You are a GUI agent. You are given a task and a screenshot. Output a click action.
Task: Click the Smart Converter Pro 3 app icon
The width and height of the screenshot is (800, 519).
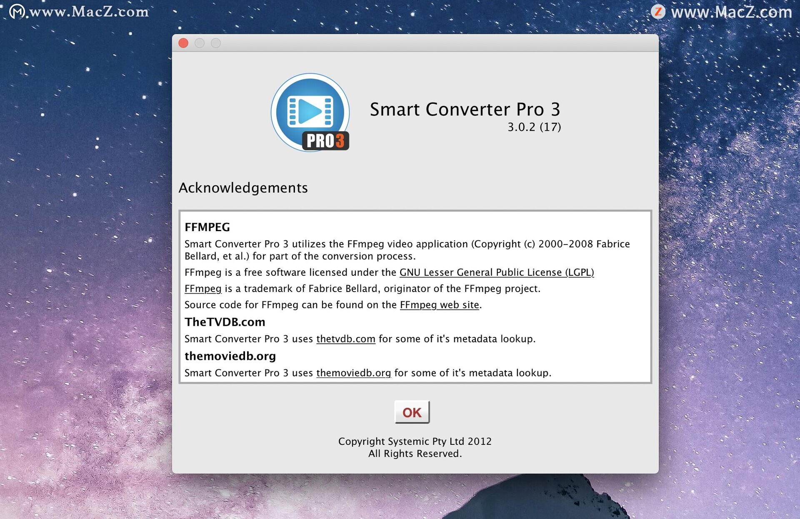coord(310,112)
